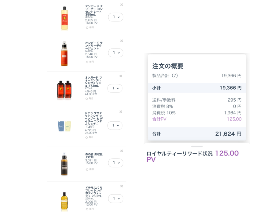Toggle 毎月 option for ランドリーデタージェント
The height and width of the screenshot is (217, 272).
click(x=87, y=62)
